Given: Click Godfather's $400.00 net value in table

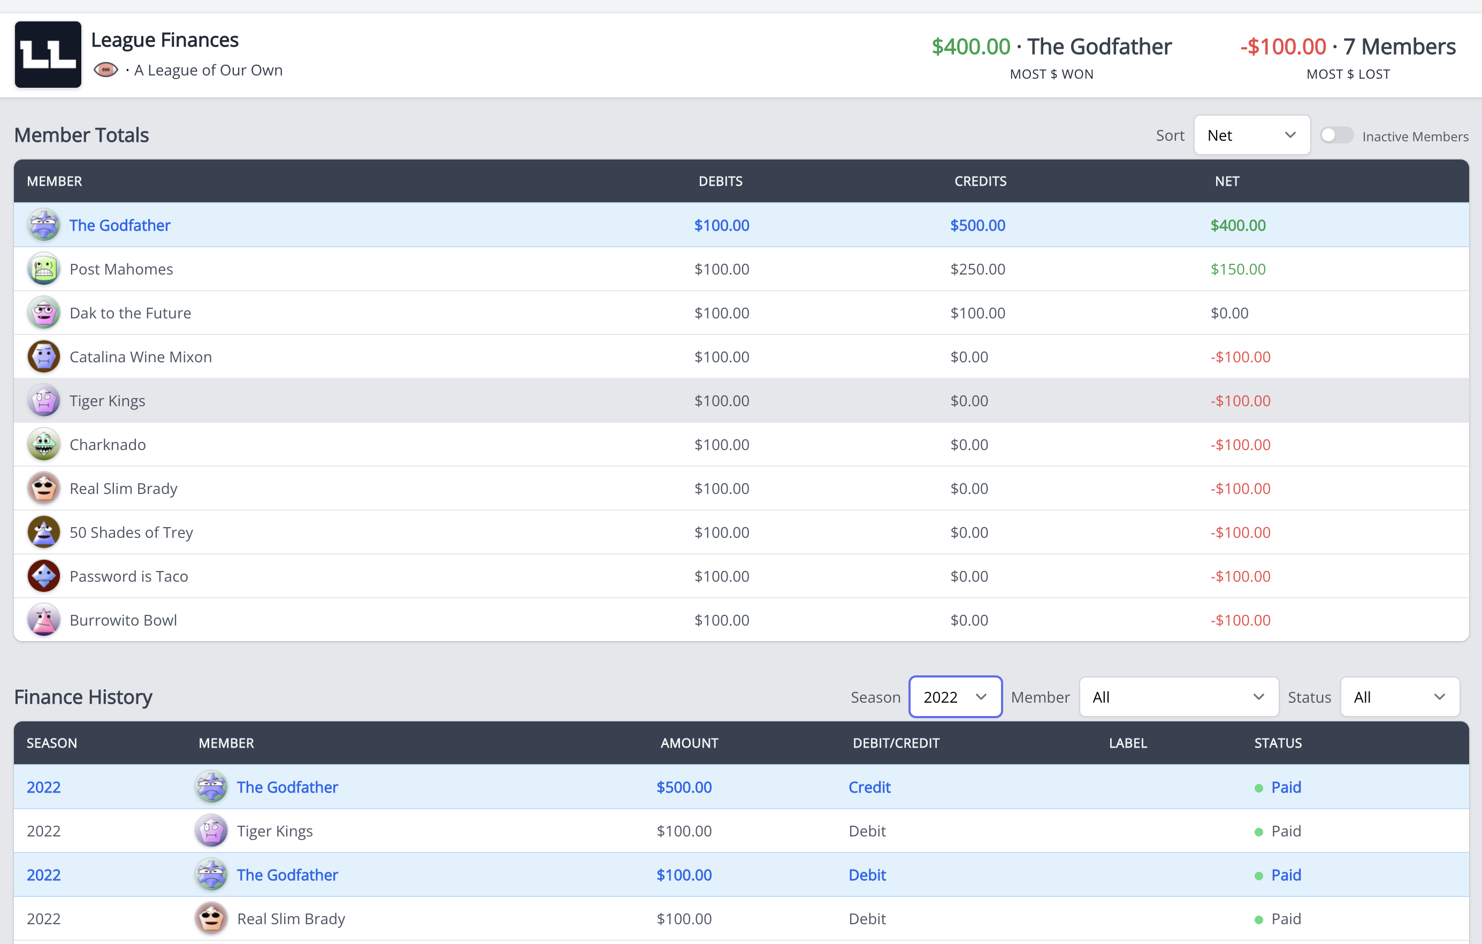Looking at the screenshot, I should coord(1237,225).
